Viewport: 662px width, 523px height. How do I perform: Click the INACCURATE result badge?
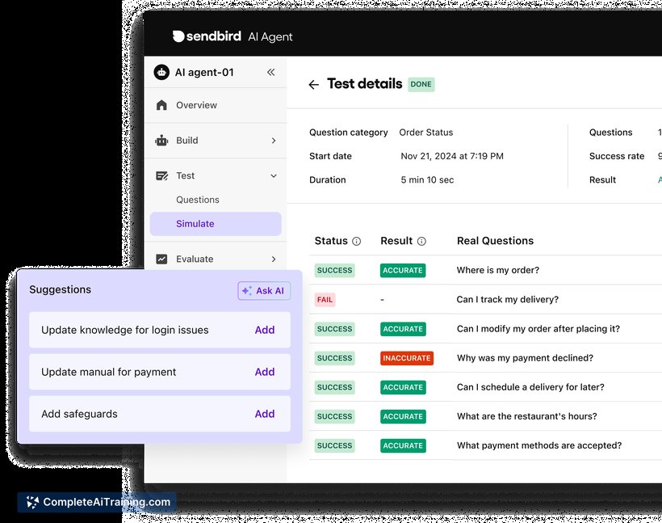click(x=407, y=358)
